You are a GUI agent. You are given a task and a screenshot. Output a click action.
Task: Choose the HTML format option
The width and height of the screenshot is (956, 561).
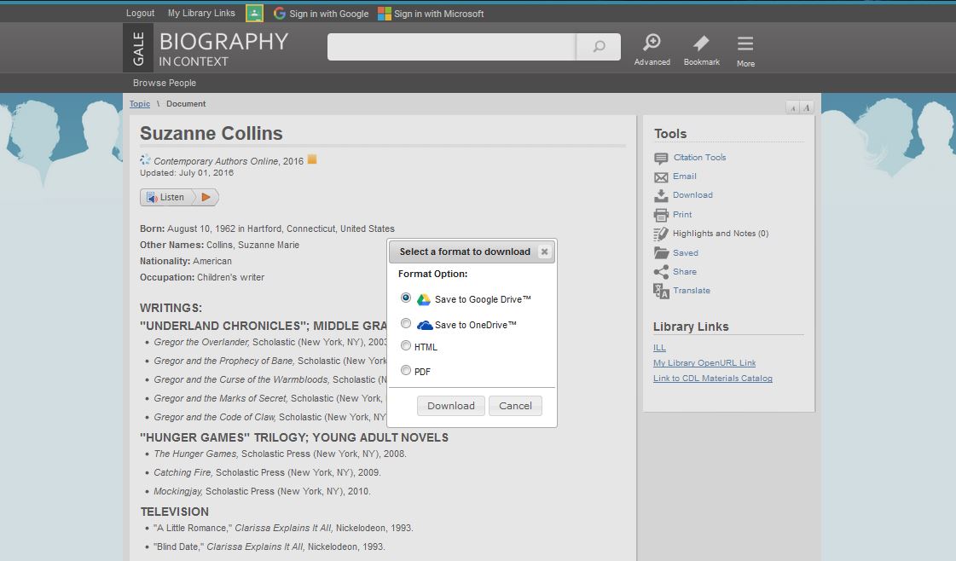(x=406, y=346)
